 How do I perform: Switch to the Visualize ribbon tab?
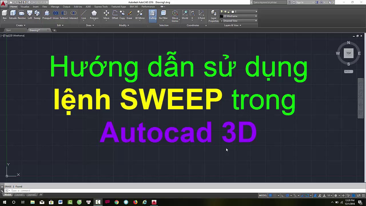point(25,7)
